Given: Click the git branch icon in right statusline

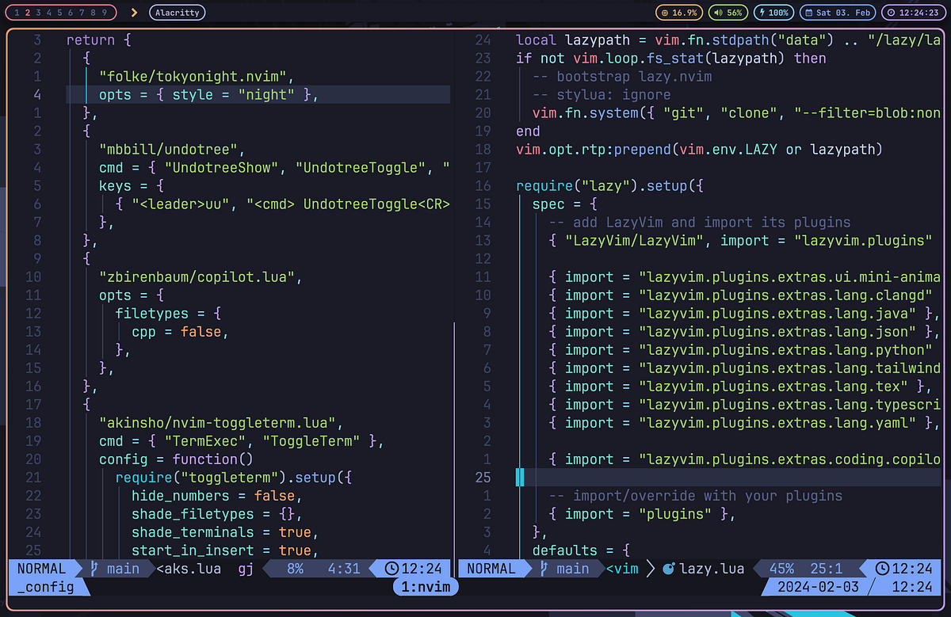Looking at the screenshot, I should coord(544,568).
